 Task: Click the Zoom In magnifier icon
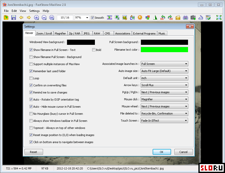click(36, 17)
